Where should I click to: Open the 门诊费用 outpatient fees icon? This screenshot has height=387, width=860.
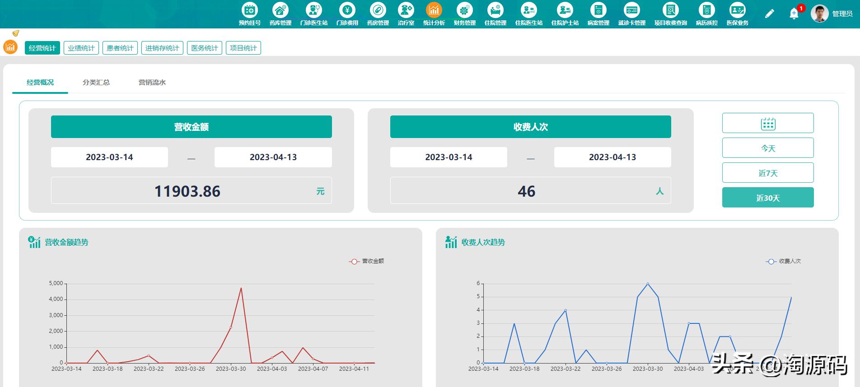[347, 14]
